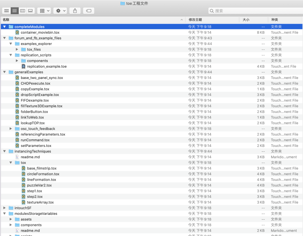Click the Edit Tags icon
This screenshot has width=303, height=236.
click(x=89, y=11)
